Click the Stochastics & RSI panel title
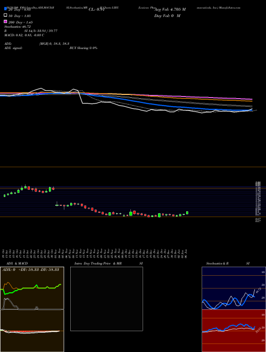Image resolution: width=266 pixels, height=352 pixels. pos(228,263)
